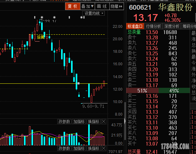Click the 总买量 total buy row
The height and width of the screenshot is (154, 196).
point(158,152)
